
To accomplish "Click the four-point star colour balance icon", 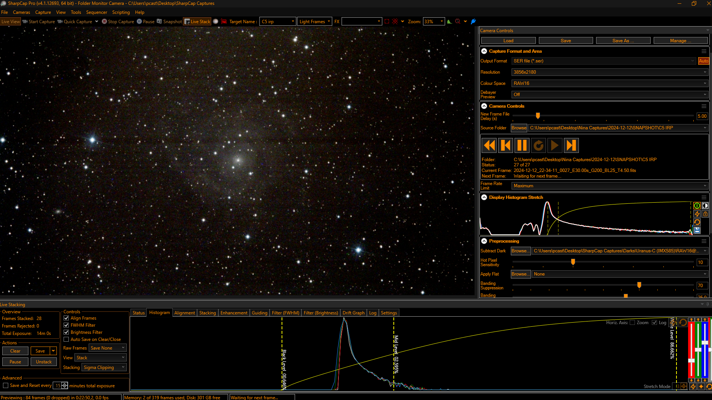I will 701,387.
